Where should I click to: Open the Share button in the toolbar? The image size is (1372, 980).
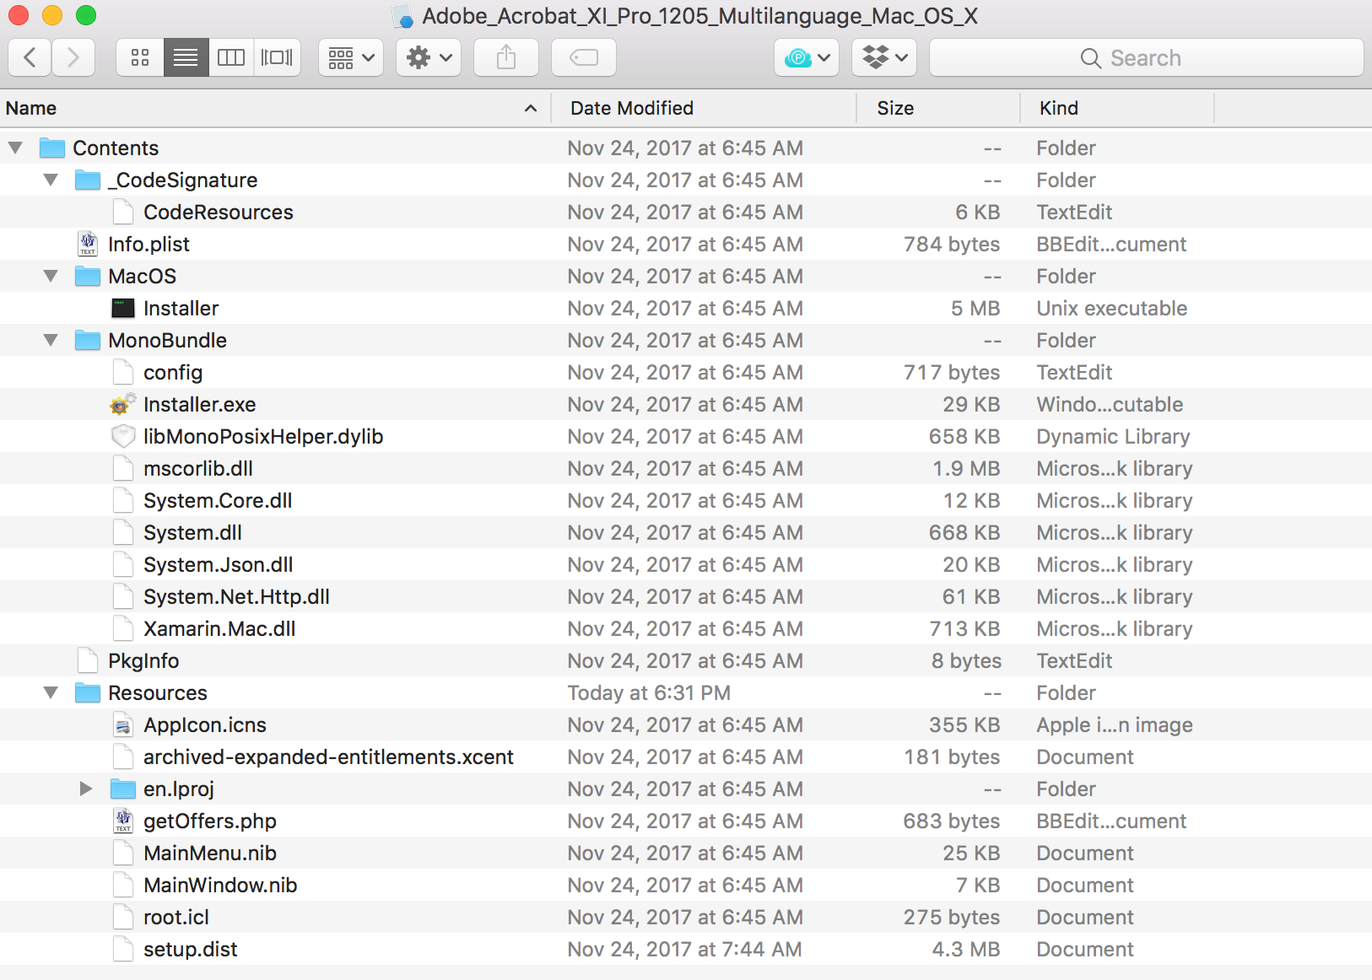coord(506,57)
